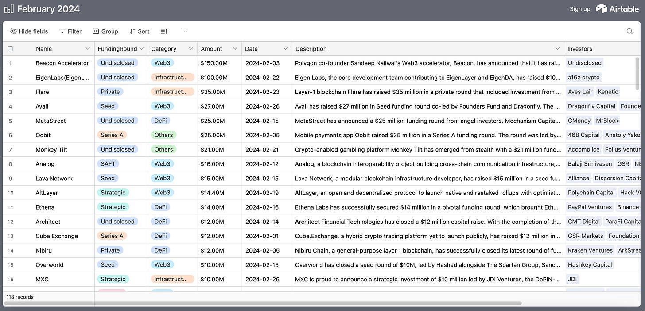
Task: Select the Beacon Accelerator name cell
Action: [62, 63]
